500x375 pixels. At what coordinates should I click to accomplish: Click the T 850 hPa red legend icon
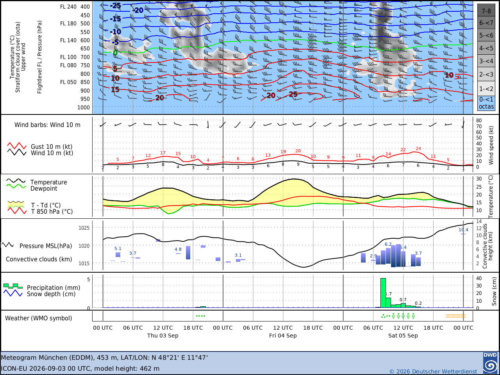17,211
